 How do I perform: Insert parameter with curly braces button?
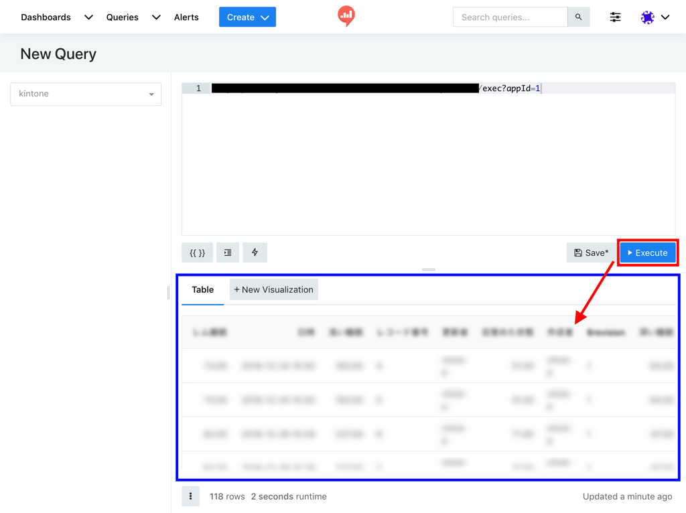point(197,252)
